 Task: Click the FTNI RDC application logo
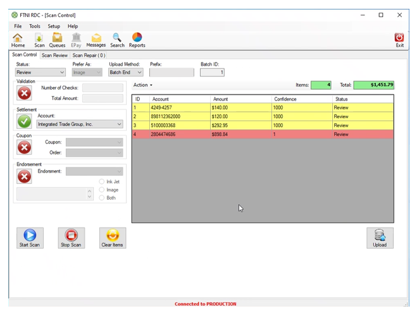click(15, 15)
